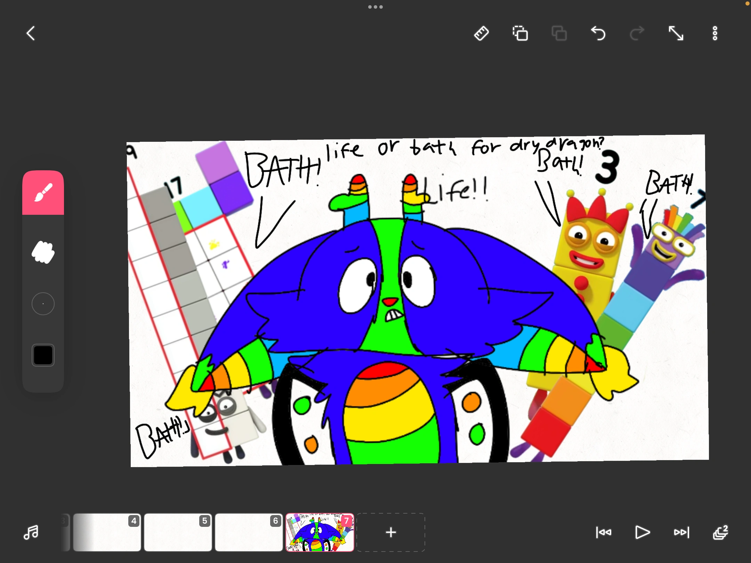Open the Ruler tool

point(482,33)
